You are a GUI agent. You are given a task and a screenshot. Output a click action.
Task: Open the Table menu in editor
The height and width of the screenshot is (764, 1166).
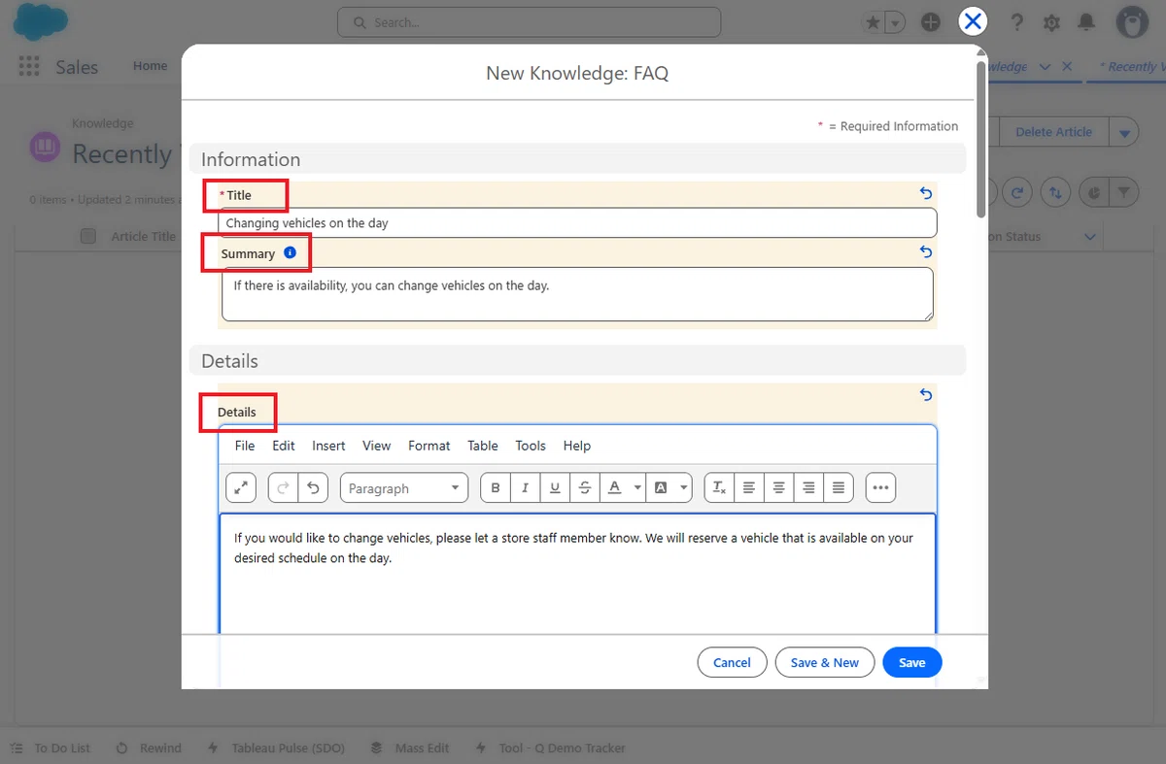pyautogui.click(x=483, y=446)
